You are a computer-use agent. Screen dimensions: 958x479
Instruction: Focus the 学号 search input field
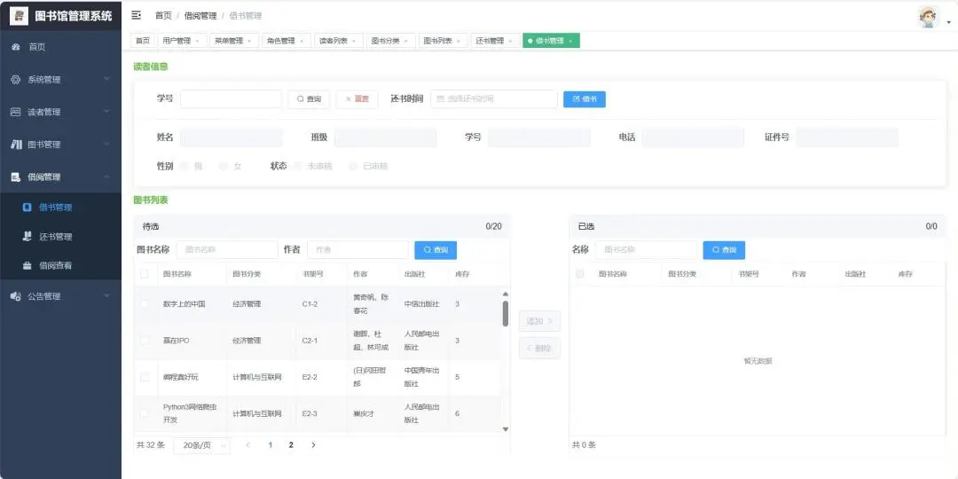pos(231,99)
